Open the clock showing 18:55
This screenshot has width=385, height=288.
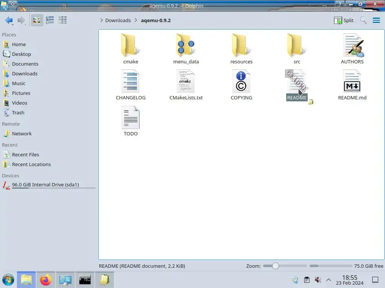click(x=350, y=280)
